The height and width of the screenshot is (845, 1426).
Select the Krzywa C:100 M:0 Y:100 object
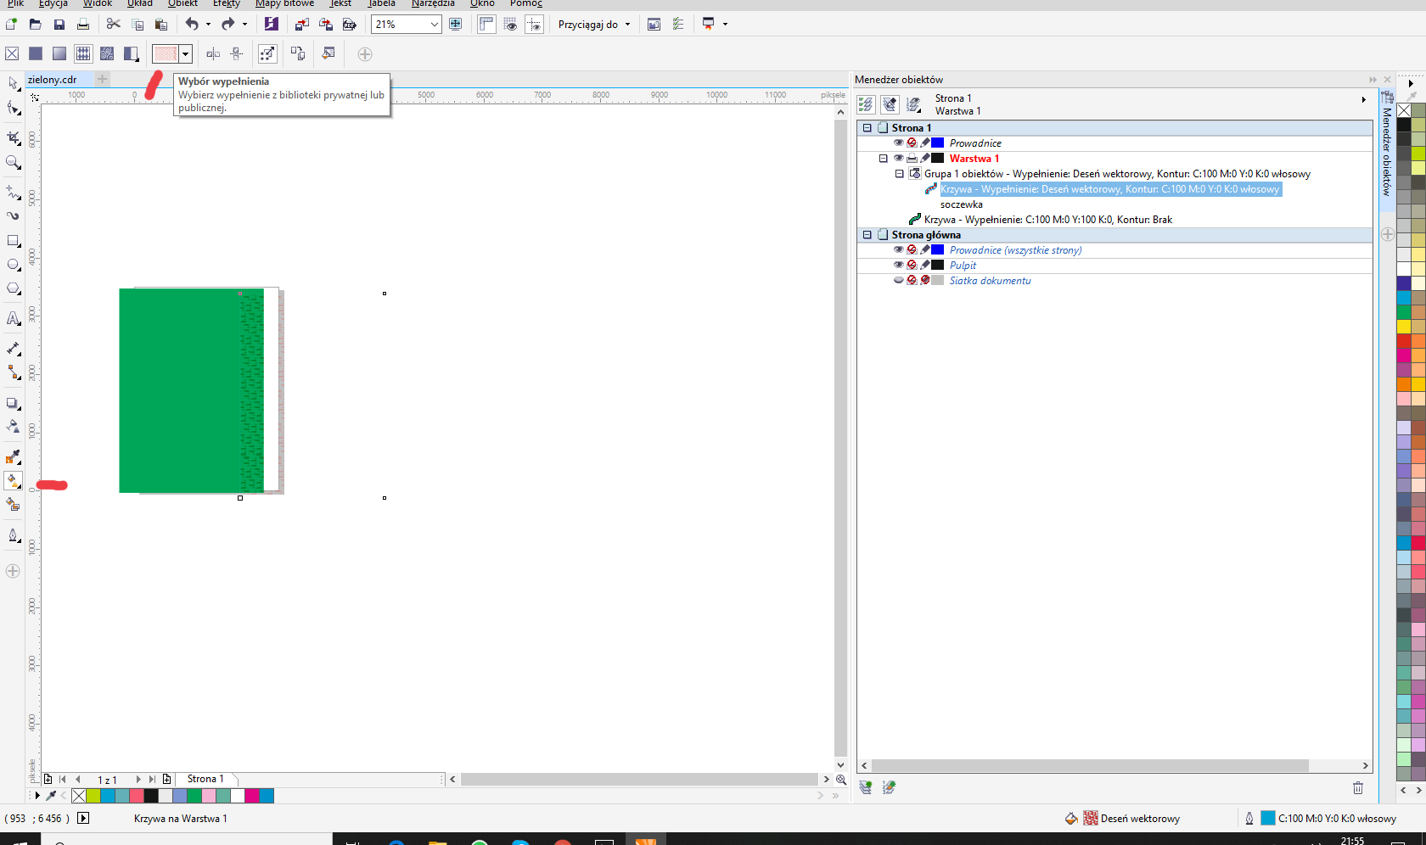click(1047, 220)
